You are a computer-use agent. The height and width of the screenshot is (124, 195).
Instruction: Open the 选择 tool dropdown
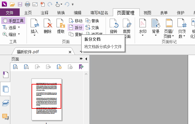19,27
